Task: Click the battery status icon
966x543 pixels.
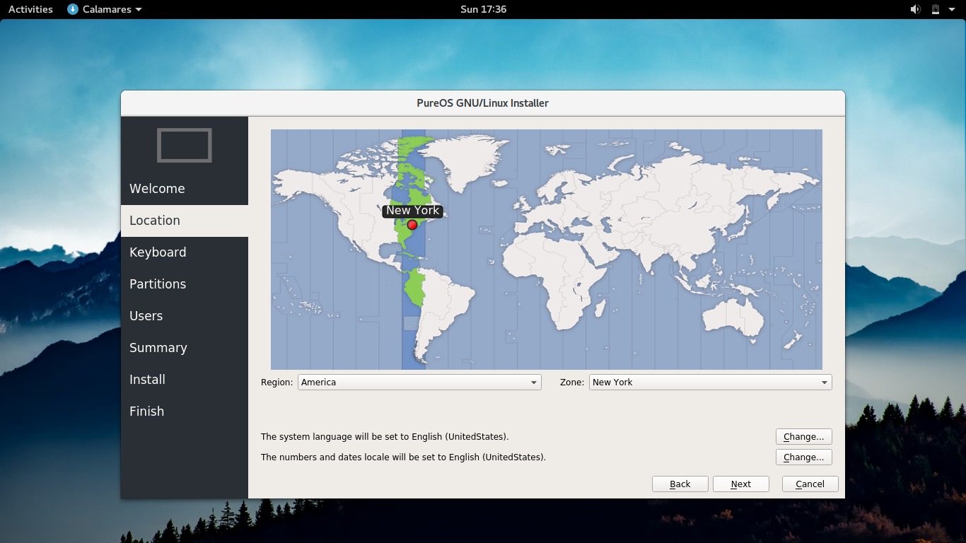Action: (x=935, y=9)
